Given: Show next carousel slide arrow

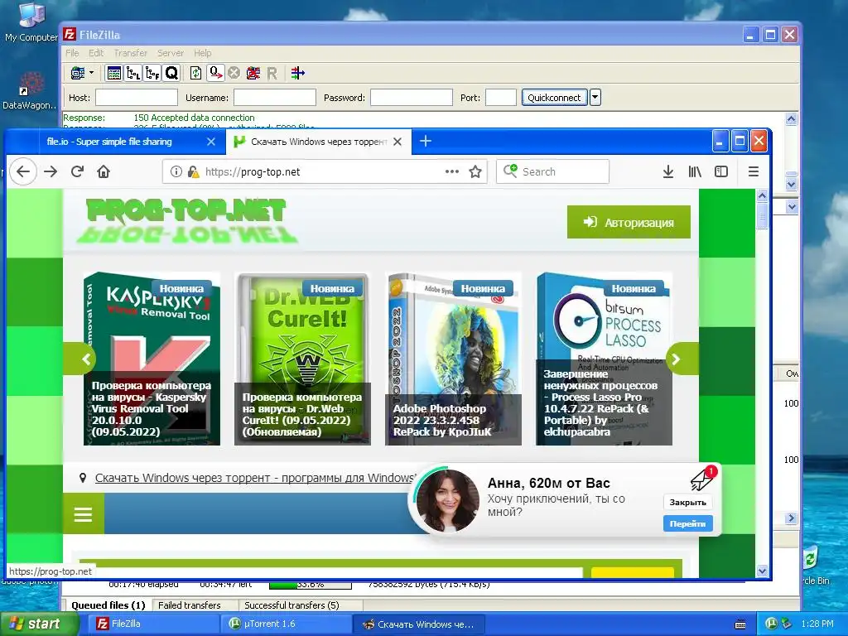Looking at the screenshot, I should [682, 359].
